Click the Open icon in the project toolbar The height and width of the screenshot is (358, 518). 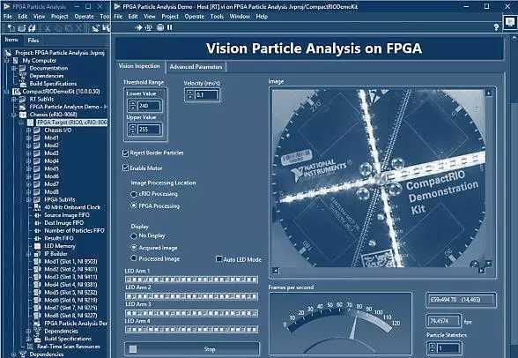click(21, 28)
